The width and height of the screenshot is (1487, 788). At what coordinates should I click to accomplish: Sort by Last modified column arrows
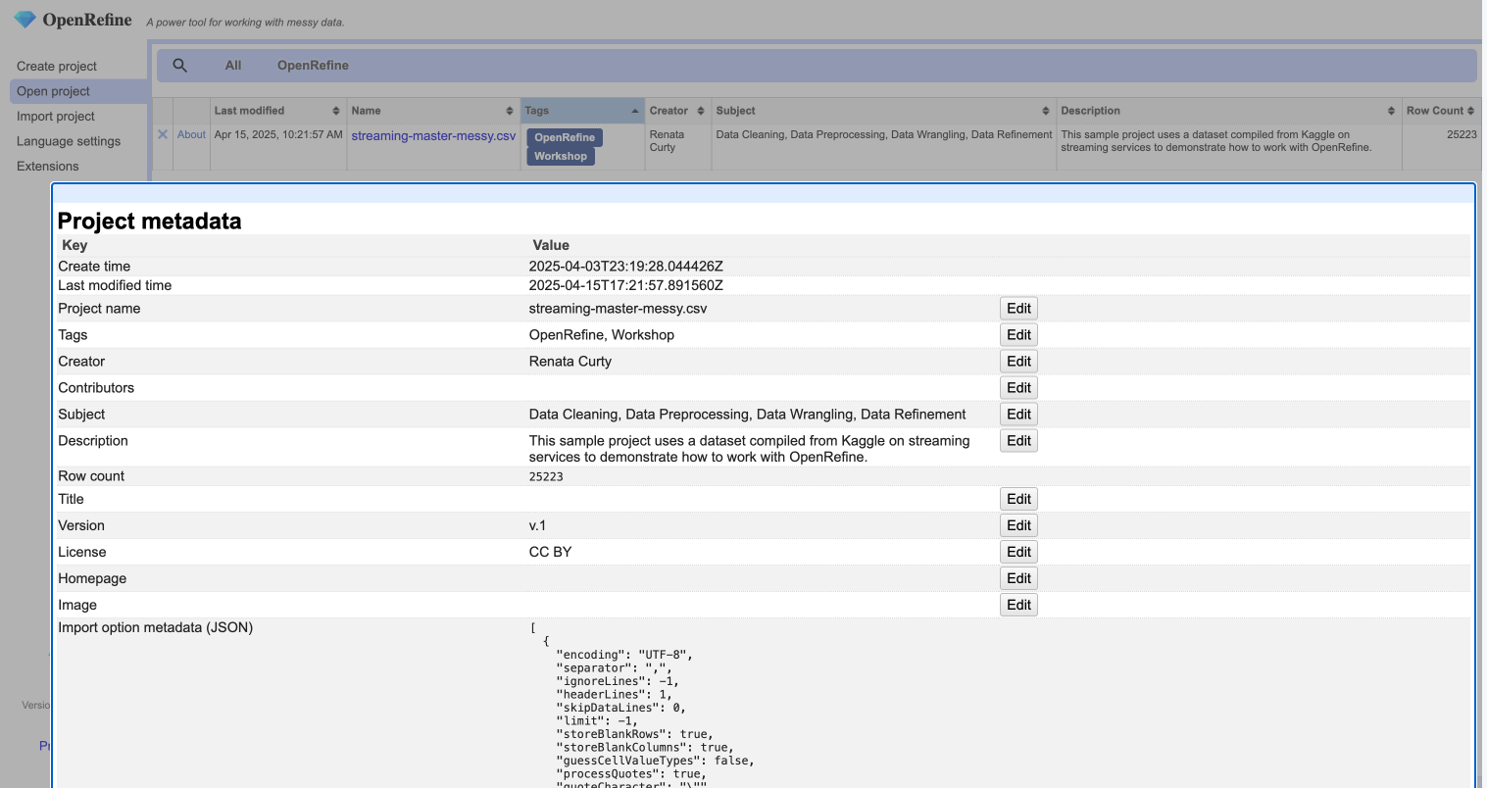tap(336, 111)
